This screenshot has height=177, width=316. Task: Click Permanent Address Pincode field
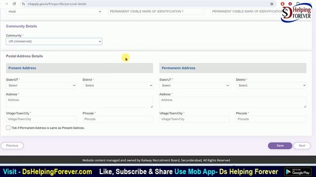tap(271, 119)
